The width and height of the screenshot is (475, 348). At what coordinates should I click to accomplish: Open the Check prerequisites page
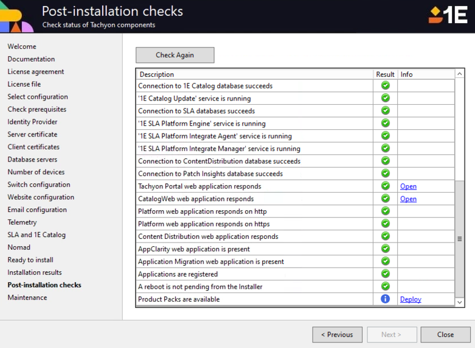[37, 109]
